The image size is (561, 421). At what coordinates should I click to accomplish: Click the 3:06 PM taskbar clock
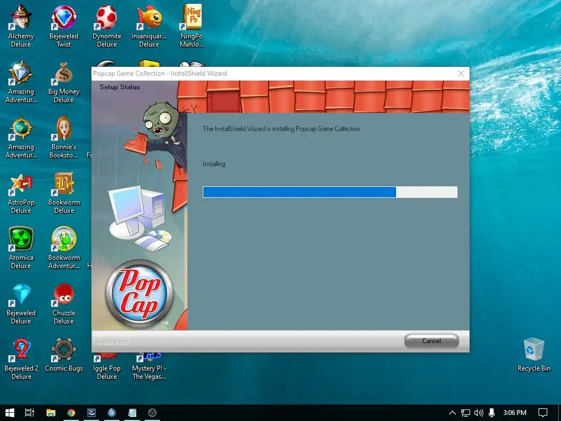[x=515, y=413]
